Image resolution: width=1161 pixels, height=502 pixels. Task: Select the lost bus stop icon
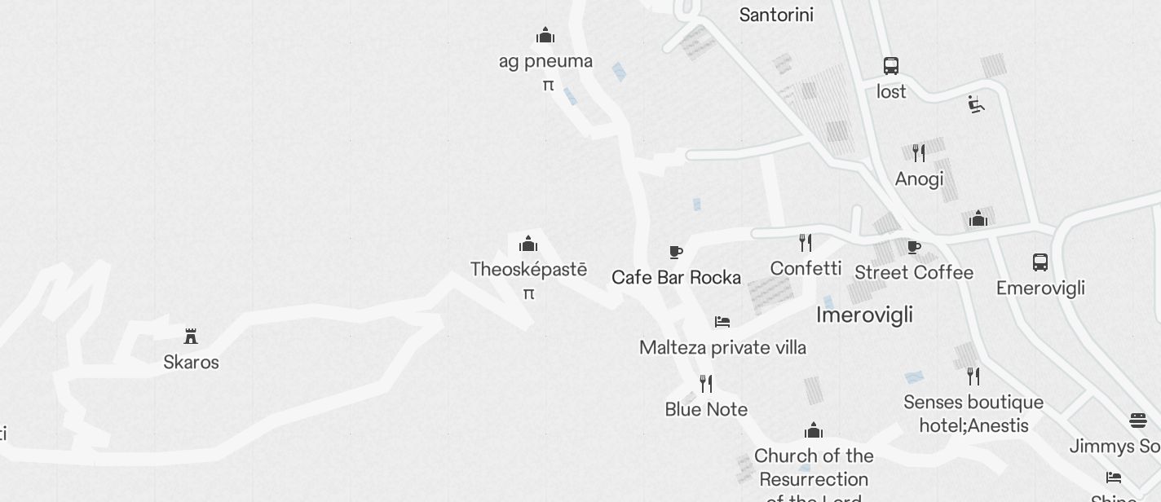point(891,65)
